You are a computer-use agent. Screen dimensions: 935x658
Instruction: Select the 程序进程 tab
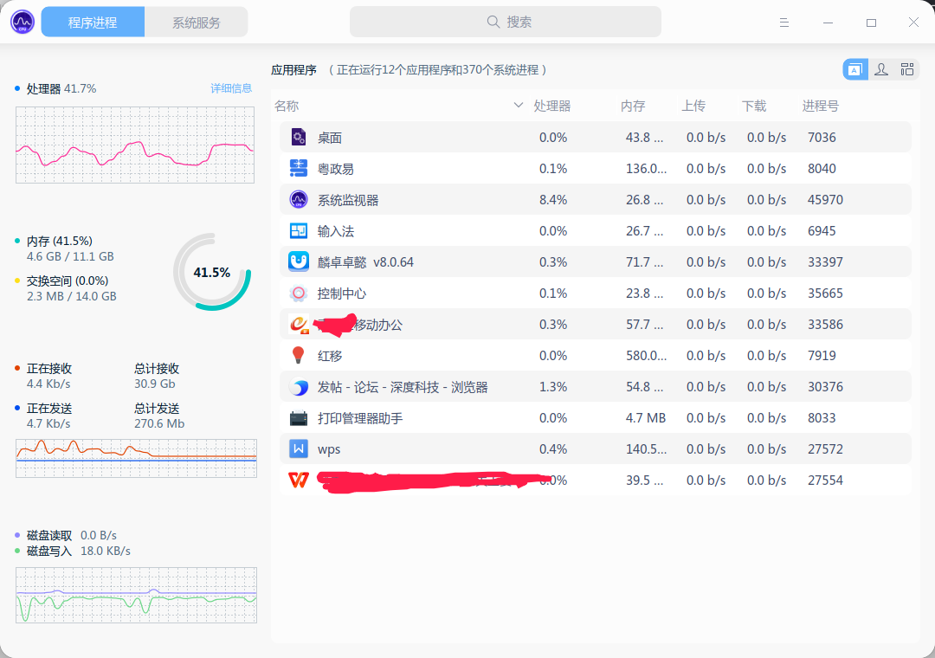[x=93, y=21]
